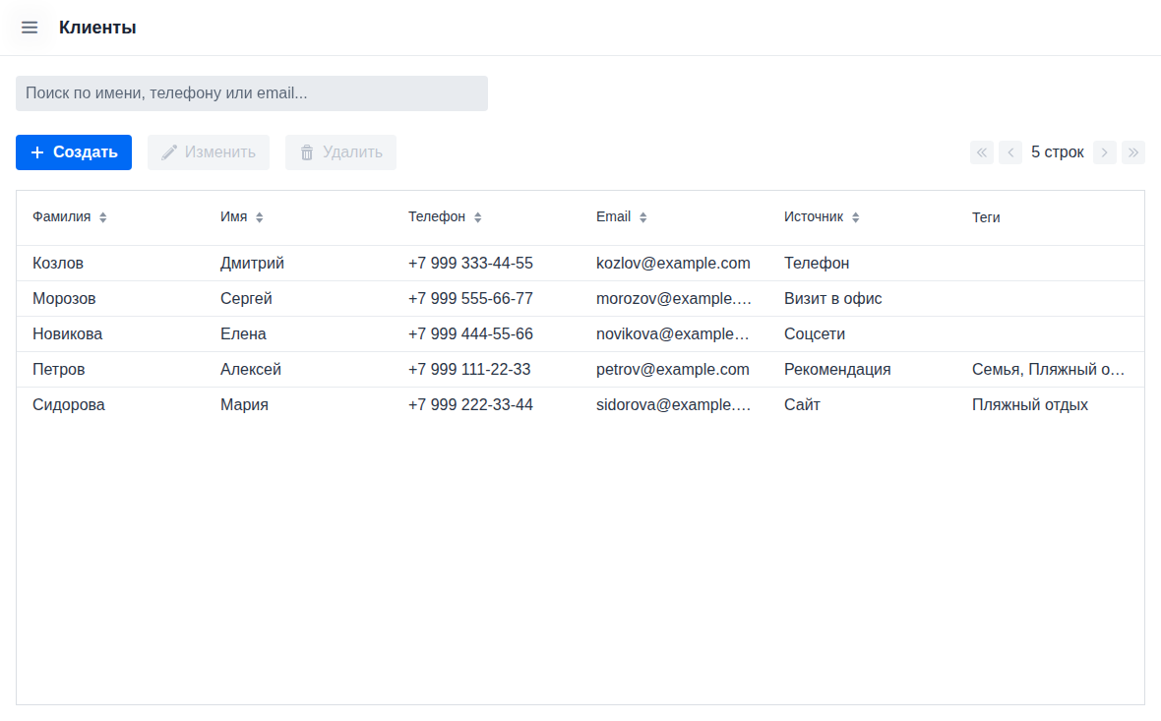The image size is (1161, 721).
Task: Go to the next page
Action: point(1105,152)
